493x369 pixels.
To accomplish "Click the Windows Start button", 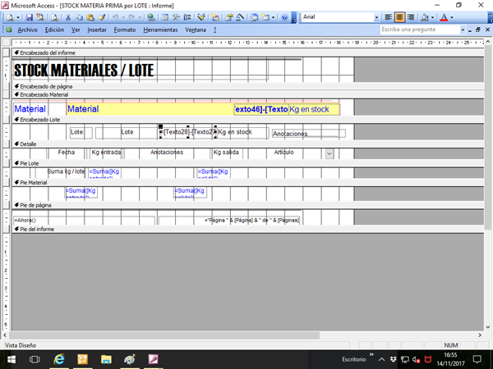I will (x=11, y=359).
